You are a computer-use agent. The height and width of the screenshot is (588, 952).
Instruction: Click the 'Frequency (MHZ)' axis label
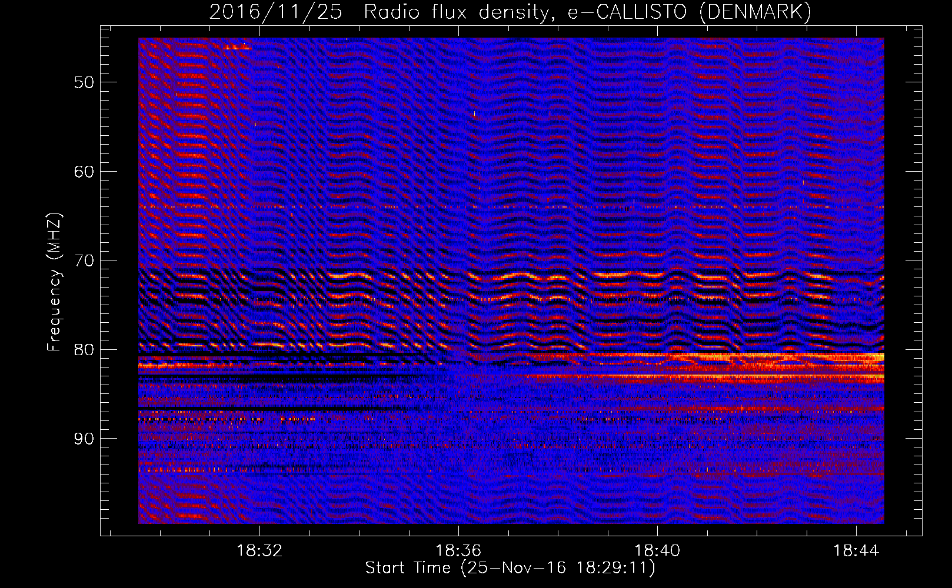coord(54,282)
